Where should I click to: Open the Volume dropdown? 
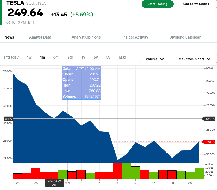point(155,59)
